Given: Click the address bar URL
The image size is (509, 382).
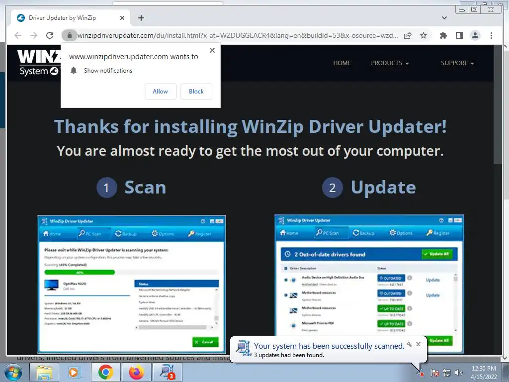Looking at the screenshot, I should point(238,35).
